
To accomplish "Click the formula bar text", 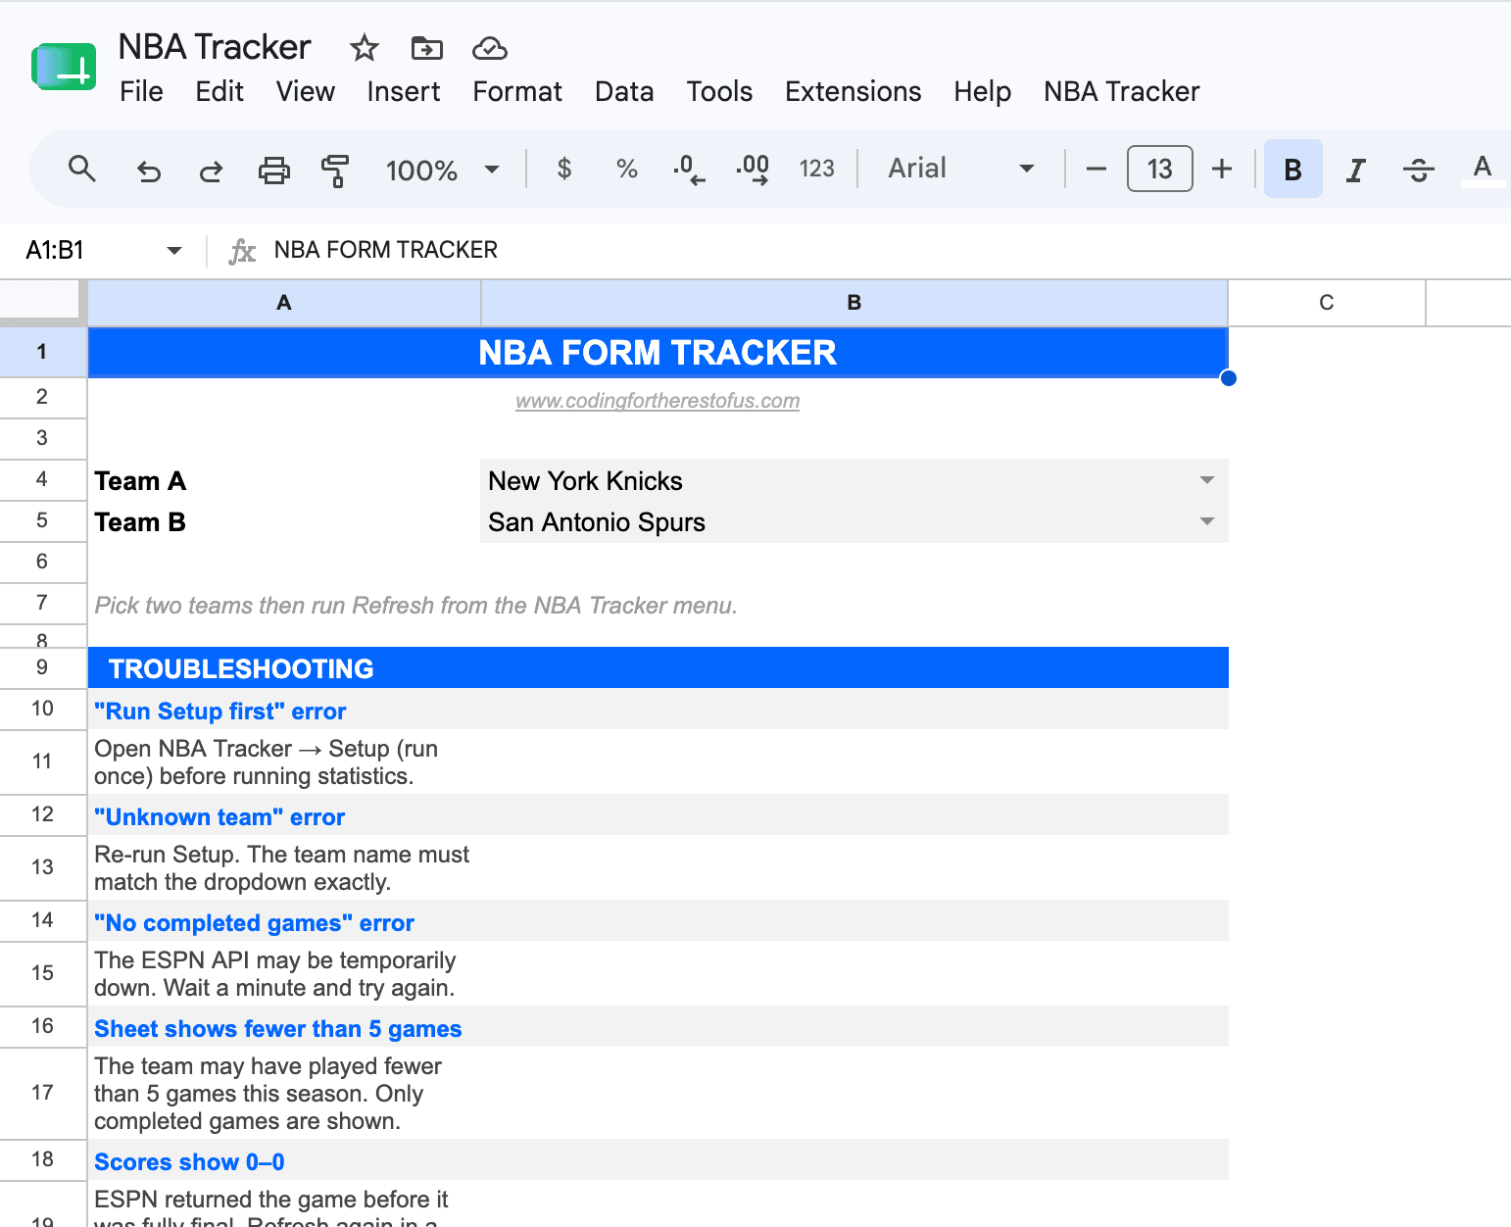I will pyautogui.click(x=386, y=250).
